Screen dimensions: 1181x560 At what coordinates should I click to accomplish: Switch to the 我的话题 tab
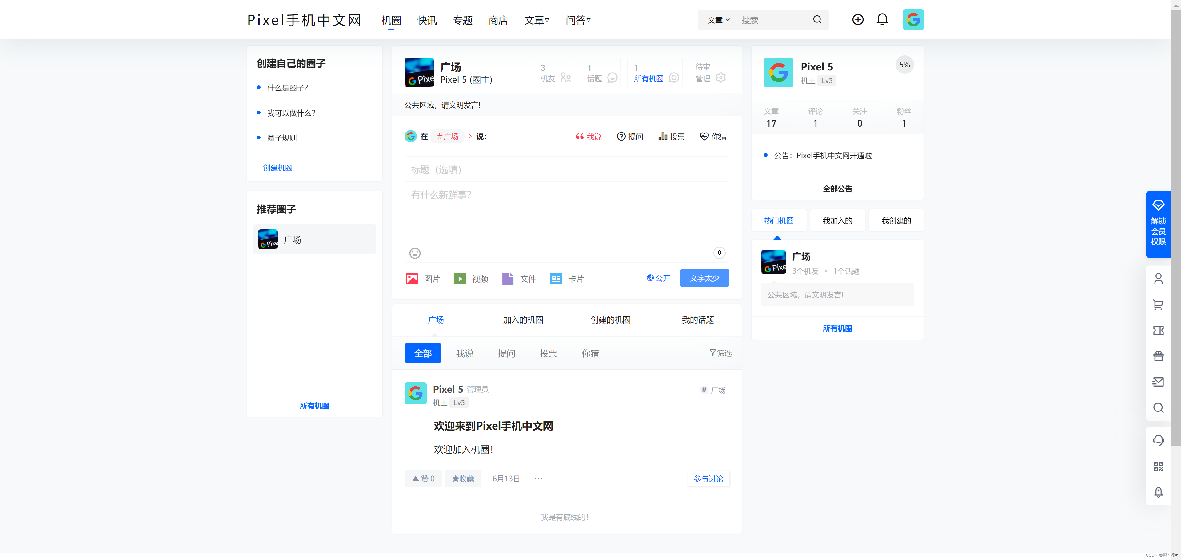(x=697, y=320)
